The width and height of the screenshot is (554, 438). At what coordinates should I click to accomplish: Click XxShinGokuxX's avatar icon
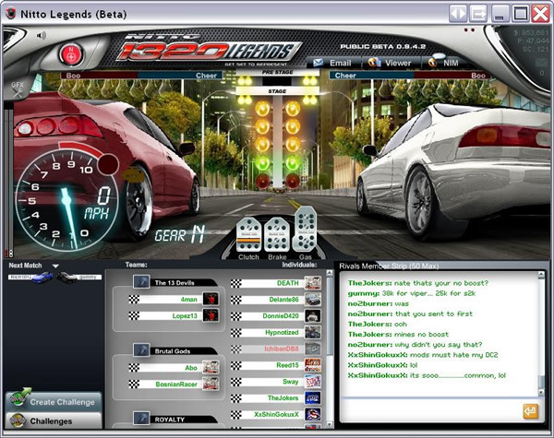click(x=313, y=414)
